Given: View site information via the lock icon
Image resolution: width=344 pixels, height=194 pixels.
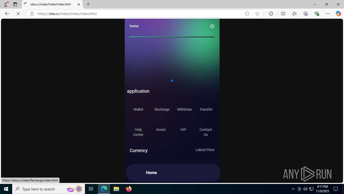Looking at the screenshot, I should [32, 14].
